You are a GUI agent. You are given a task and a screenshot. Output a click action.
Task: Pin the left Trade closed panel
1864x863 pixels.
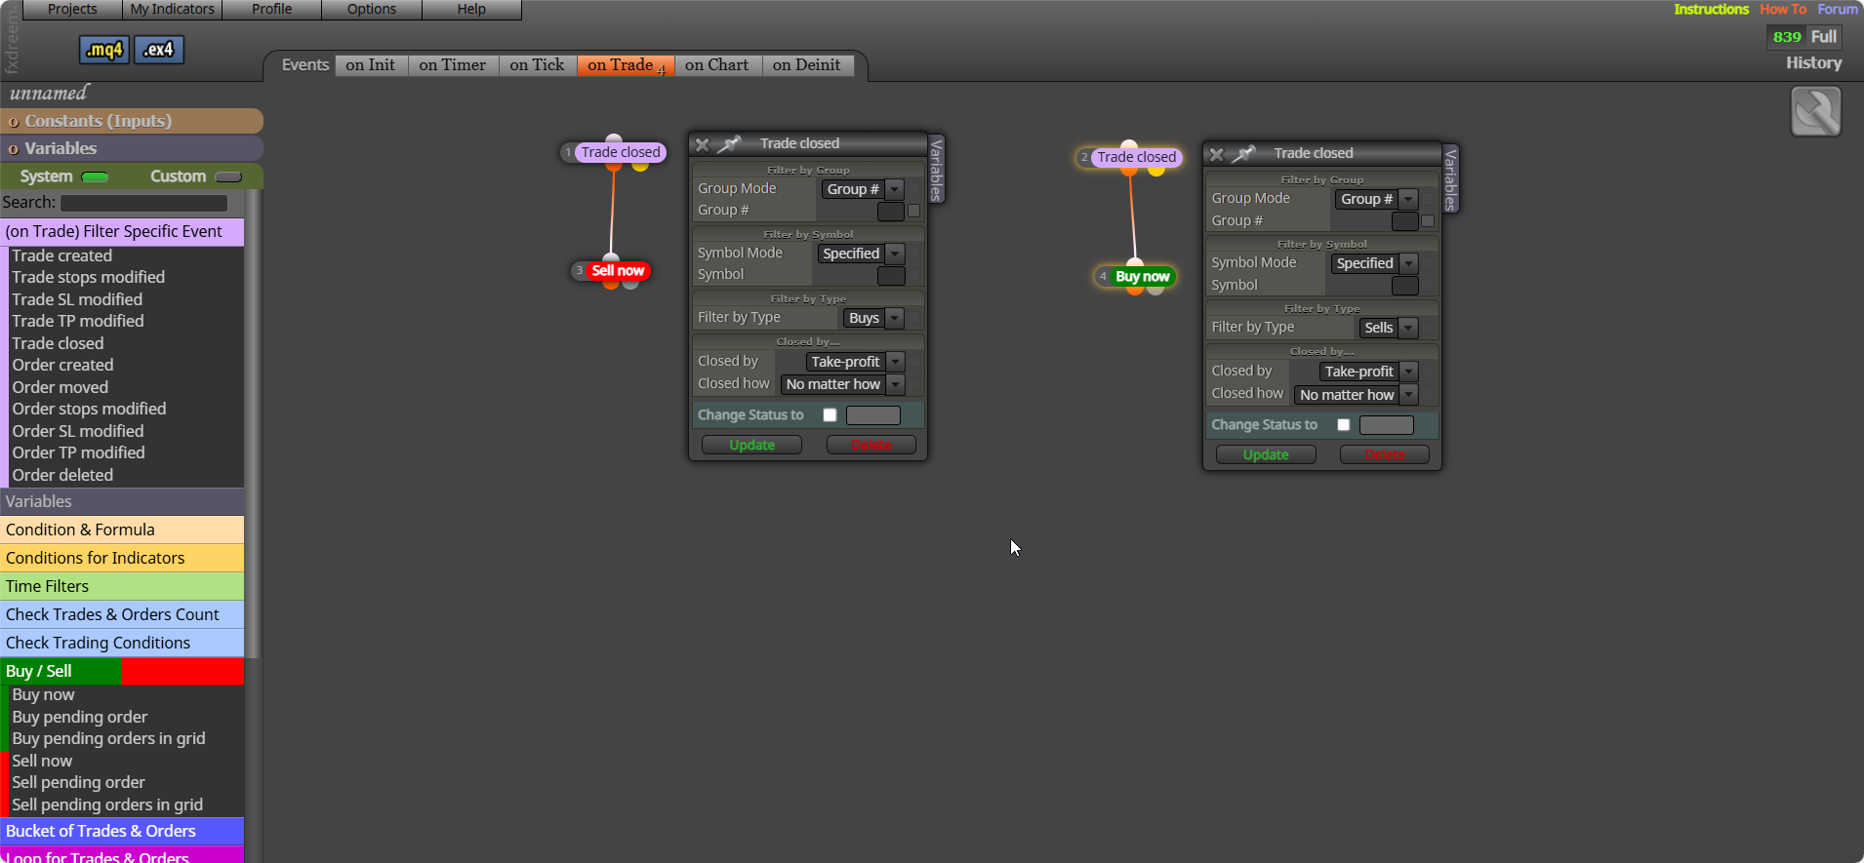click(730, 144)
